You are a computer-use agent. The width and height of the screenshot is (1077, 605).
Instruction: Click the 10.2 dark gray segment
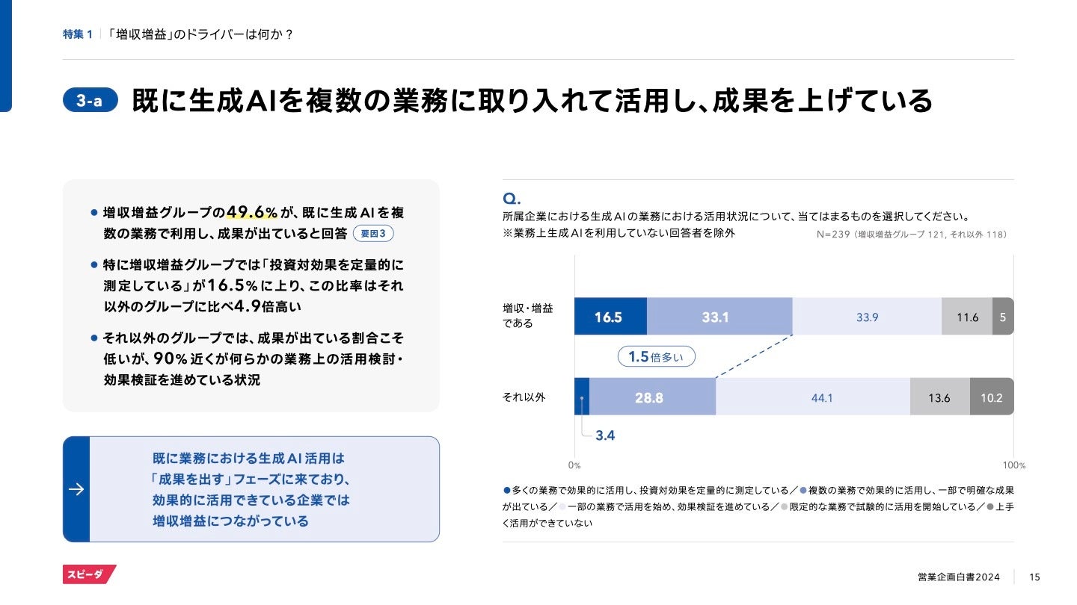pos(992,397)
